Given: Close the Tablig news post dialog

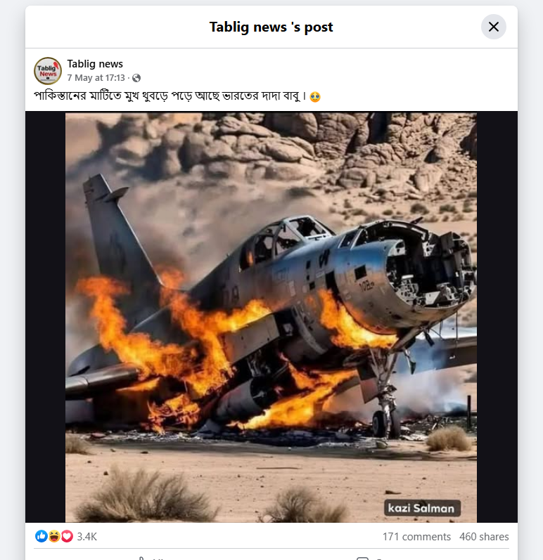Looking at the screenshot, I should tap(493, 27).
